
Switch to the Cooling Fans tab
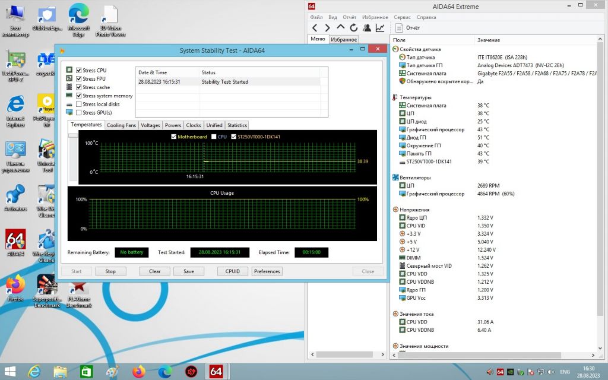click(x=121, y=125)
